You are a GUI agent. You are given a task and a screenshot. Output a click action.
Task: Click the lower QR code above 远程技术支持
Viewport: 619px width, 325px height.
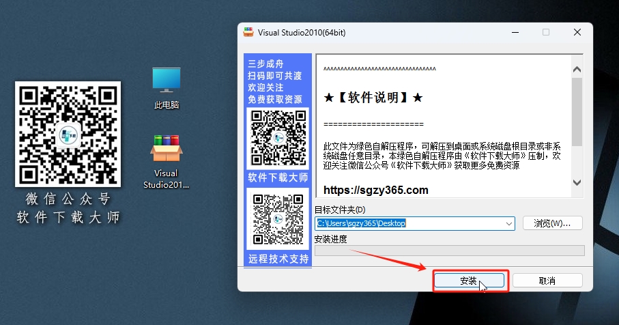tap(278, 219)
